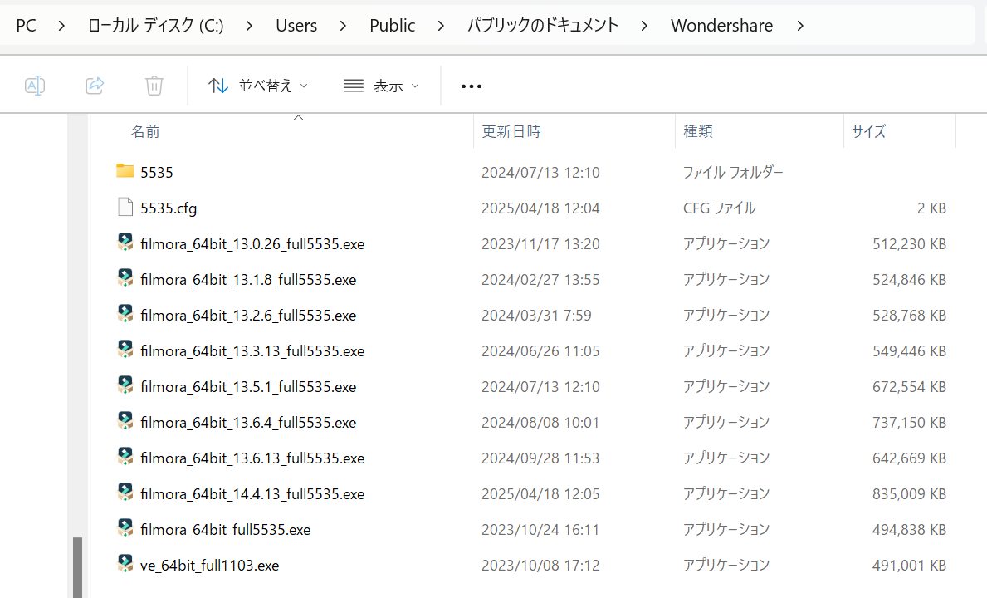The image size is (987, 598).
Task: Click the date 2025/04/18 12:04
Action: pos(540,208)
